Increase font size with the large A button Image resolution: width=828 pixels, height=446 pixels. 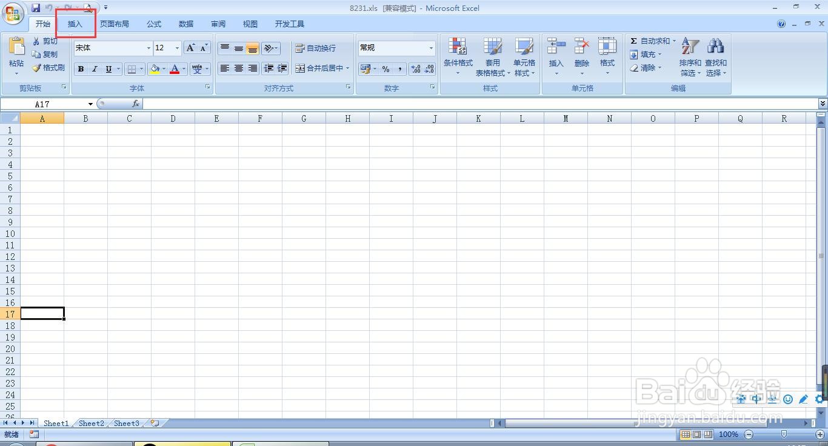click(x=190, y=48)
